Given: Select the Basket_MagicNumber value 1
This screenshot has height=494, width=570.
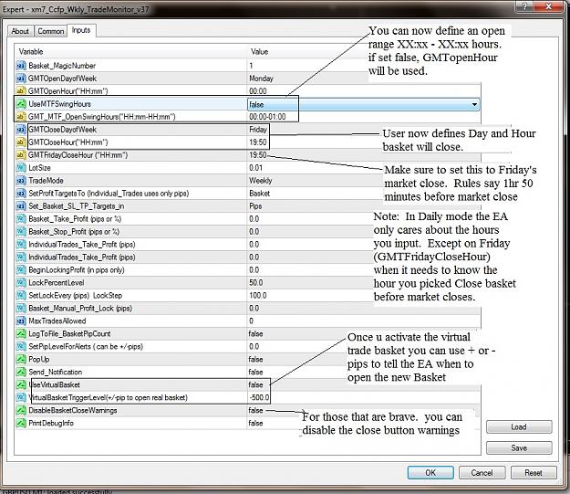Looking at the screenshot, I should point(251,66).
